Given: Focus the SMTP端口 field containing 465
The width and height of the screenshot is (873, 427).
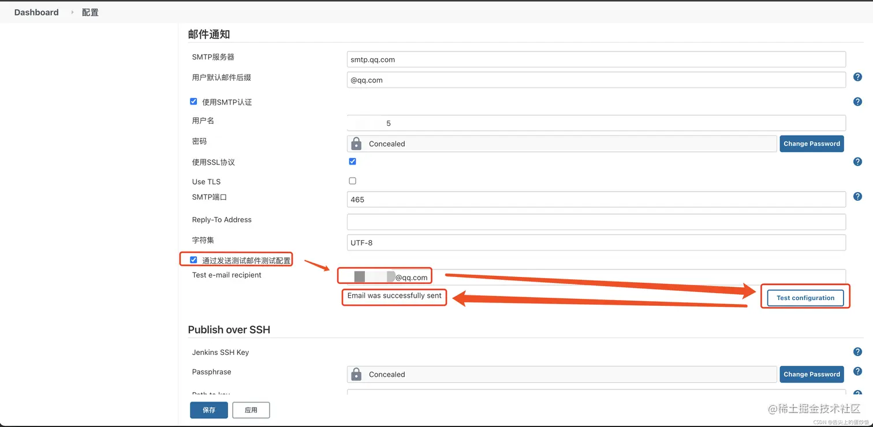Looking at the screenshot, I should click(596, 200).
